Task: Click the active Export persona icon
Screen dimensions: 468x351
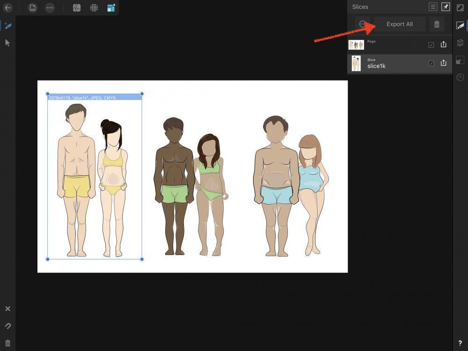Action: [111, 8]
